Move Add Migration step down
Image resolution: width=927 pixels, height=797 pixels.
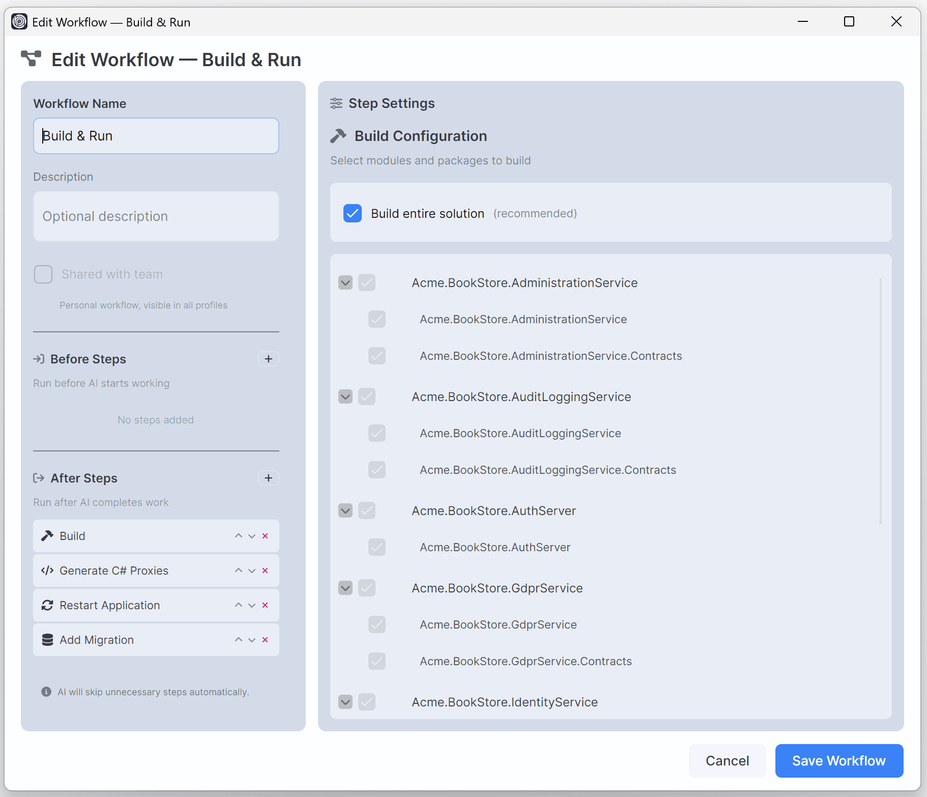[252, 640]
